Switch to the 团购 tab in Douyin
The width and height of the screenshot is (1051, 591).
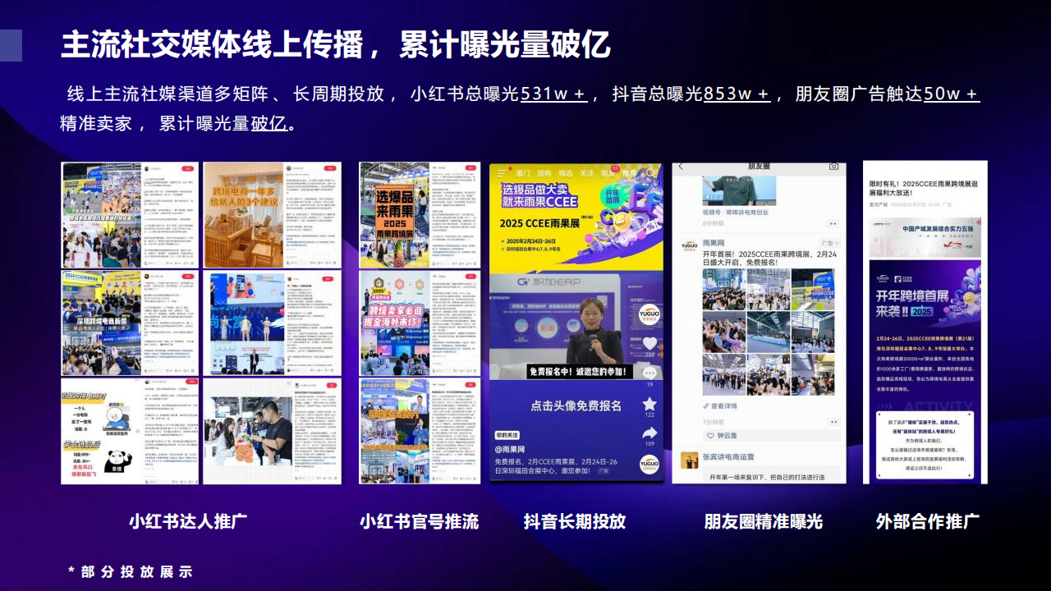tap(545, 173)
